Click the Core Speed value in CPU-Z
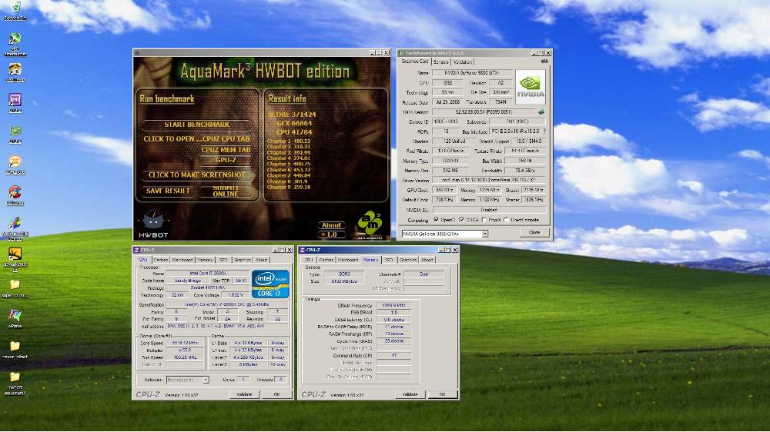The image size is (770, 432). pyautogui.click(x=184, y=344)
